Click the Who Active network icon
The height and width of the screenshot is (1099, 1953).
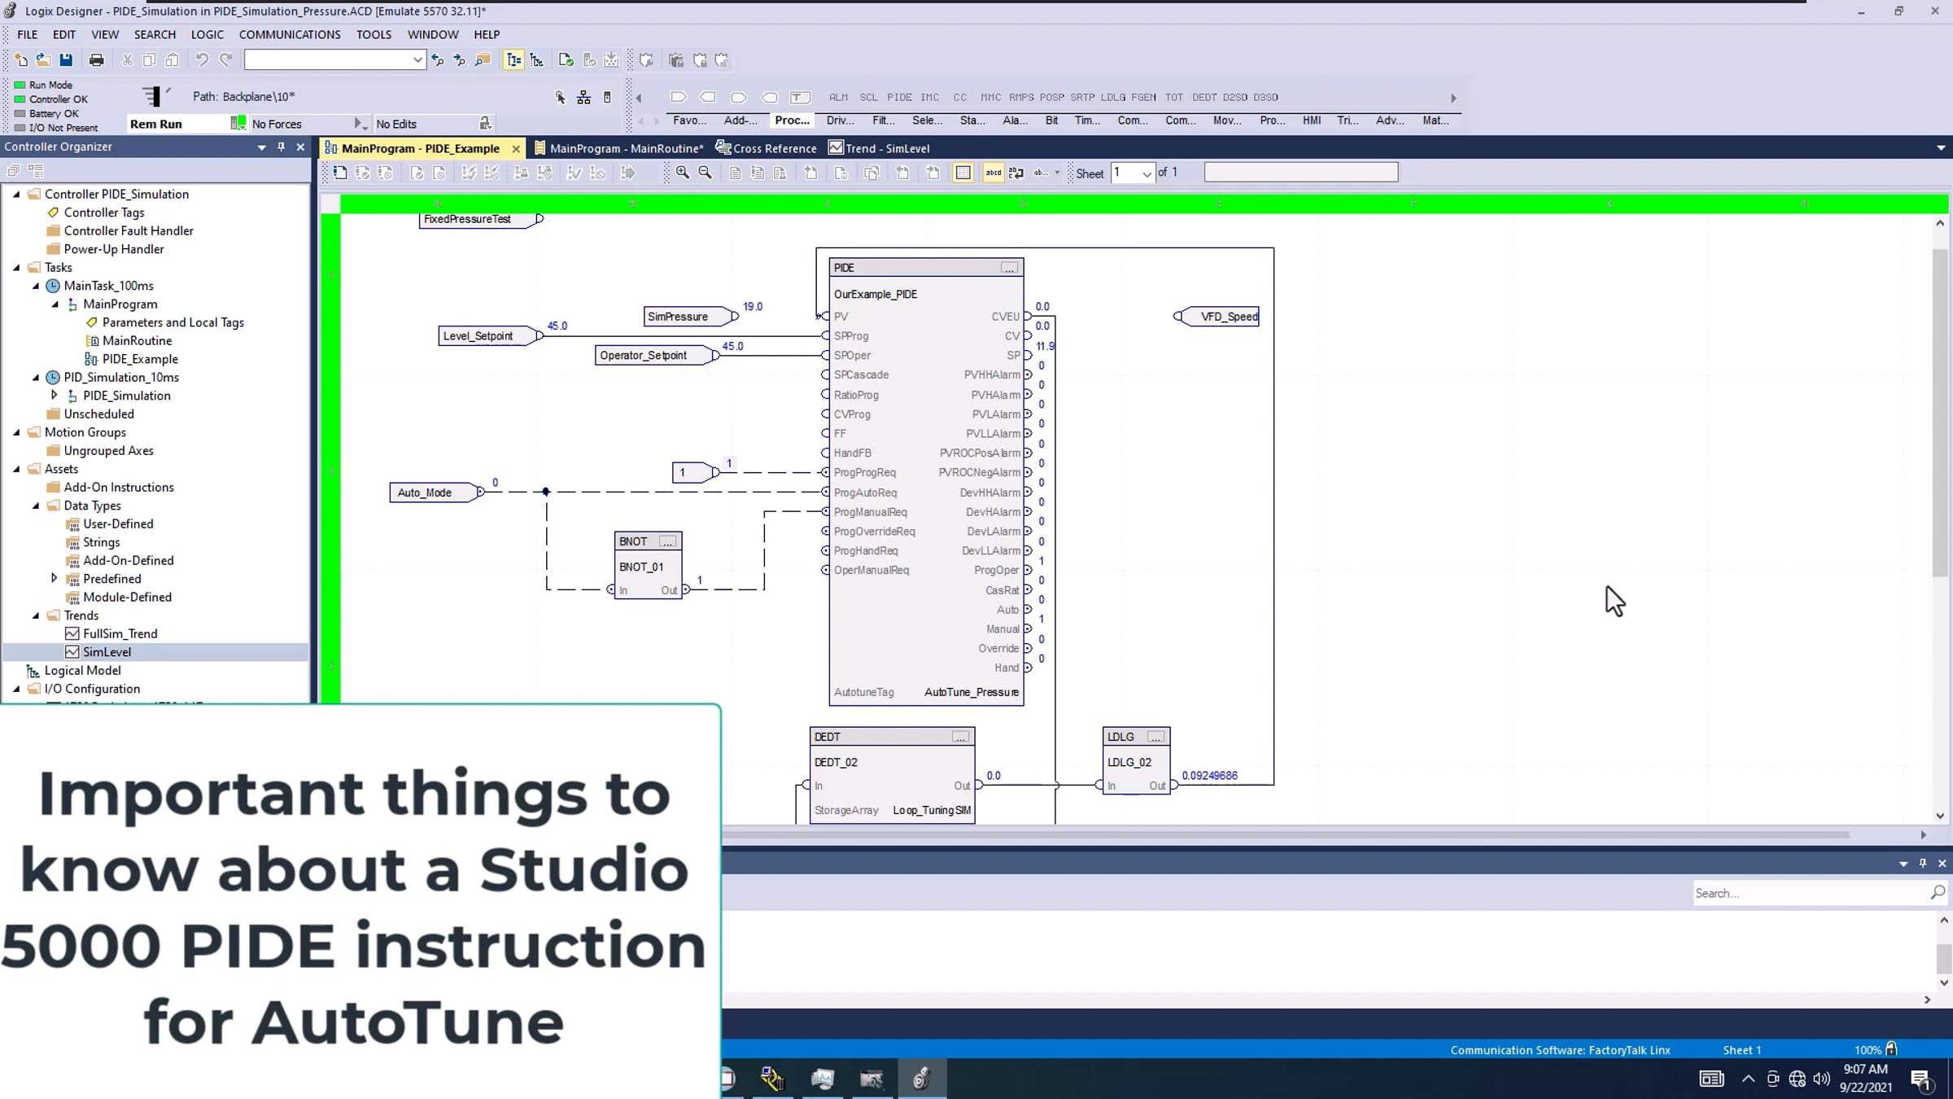583,98
